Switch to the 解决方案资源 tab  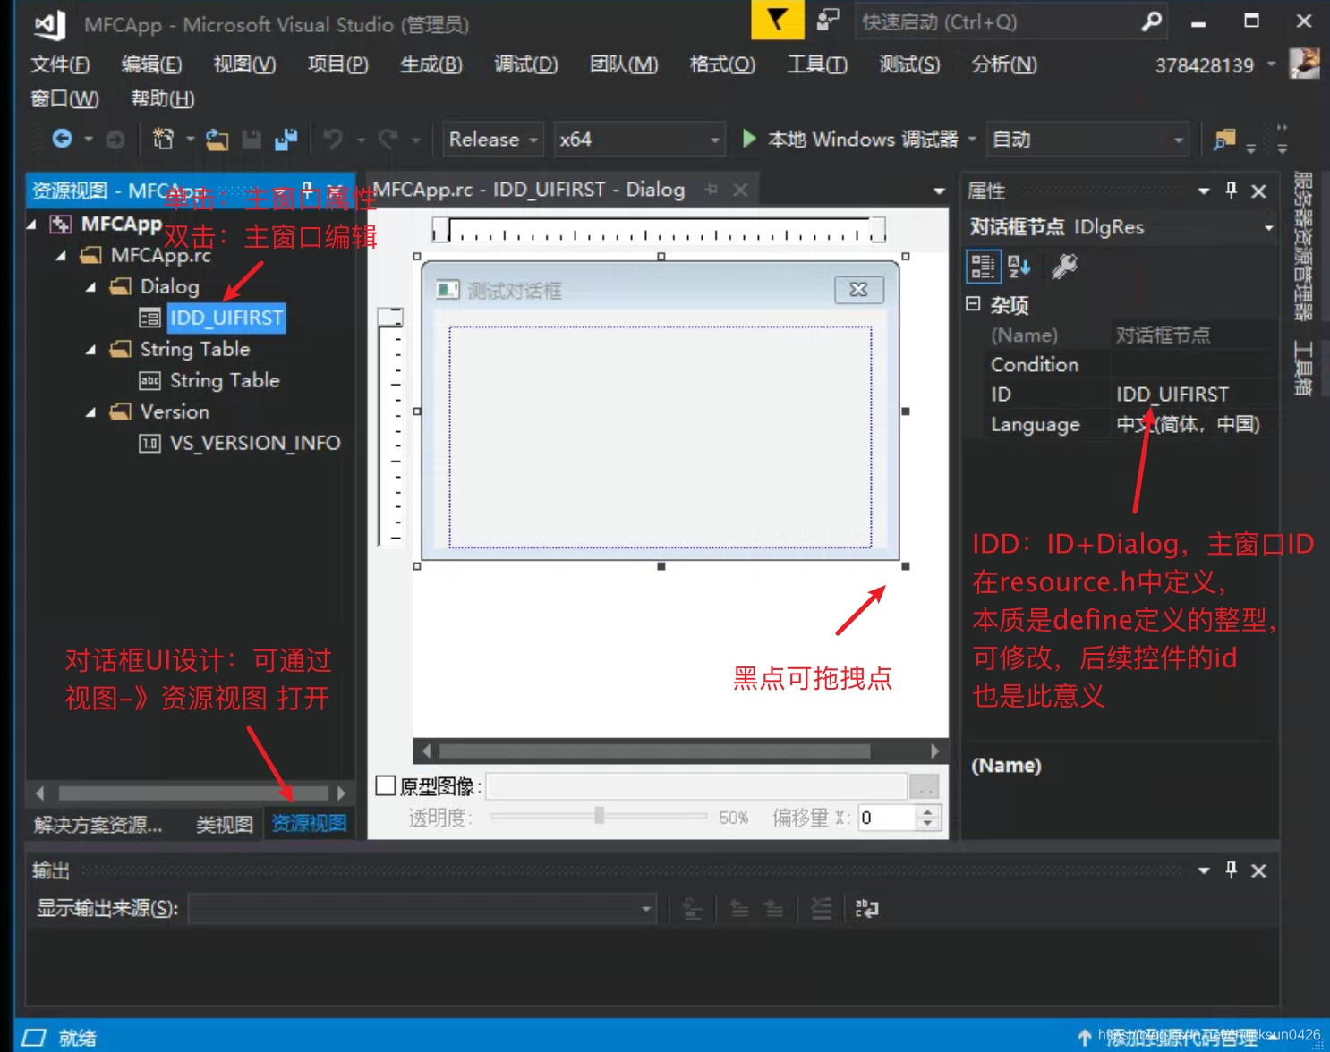pos(98,824)
